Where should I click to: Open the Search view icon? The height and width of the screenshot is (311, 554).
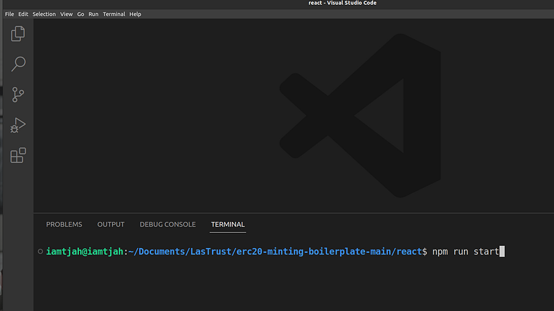pyautogui.click(x=18, y=64)
